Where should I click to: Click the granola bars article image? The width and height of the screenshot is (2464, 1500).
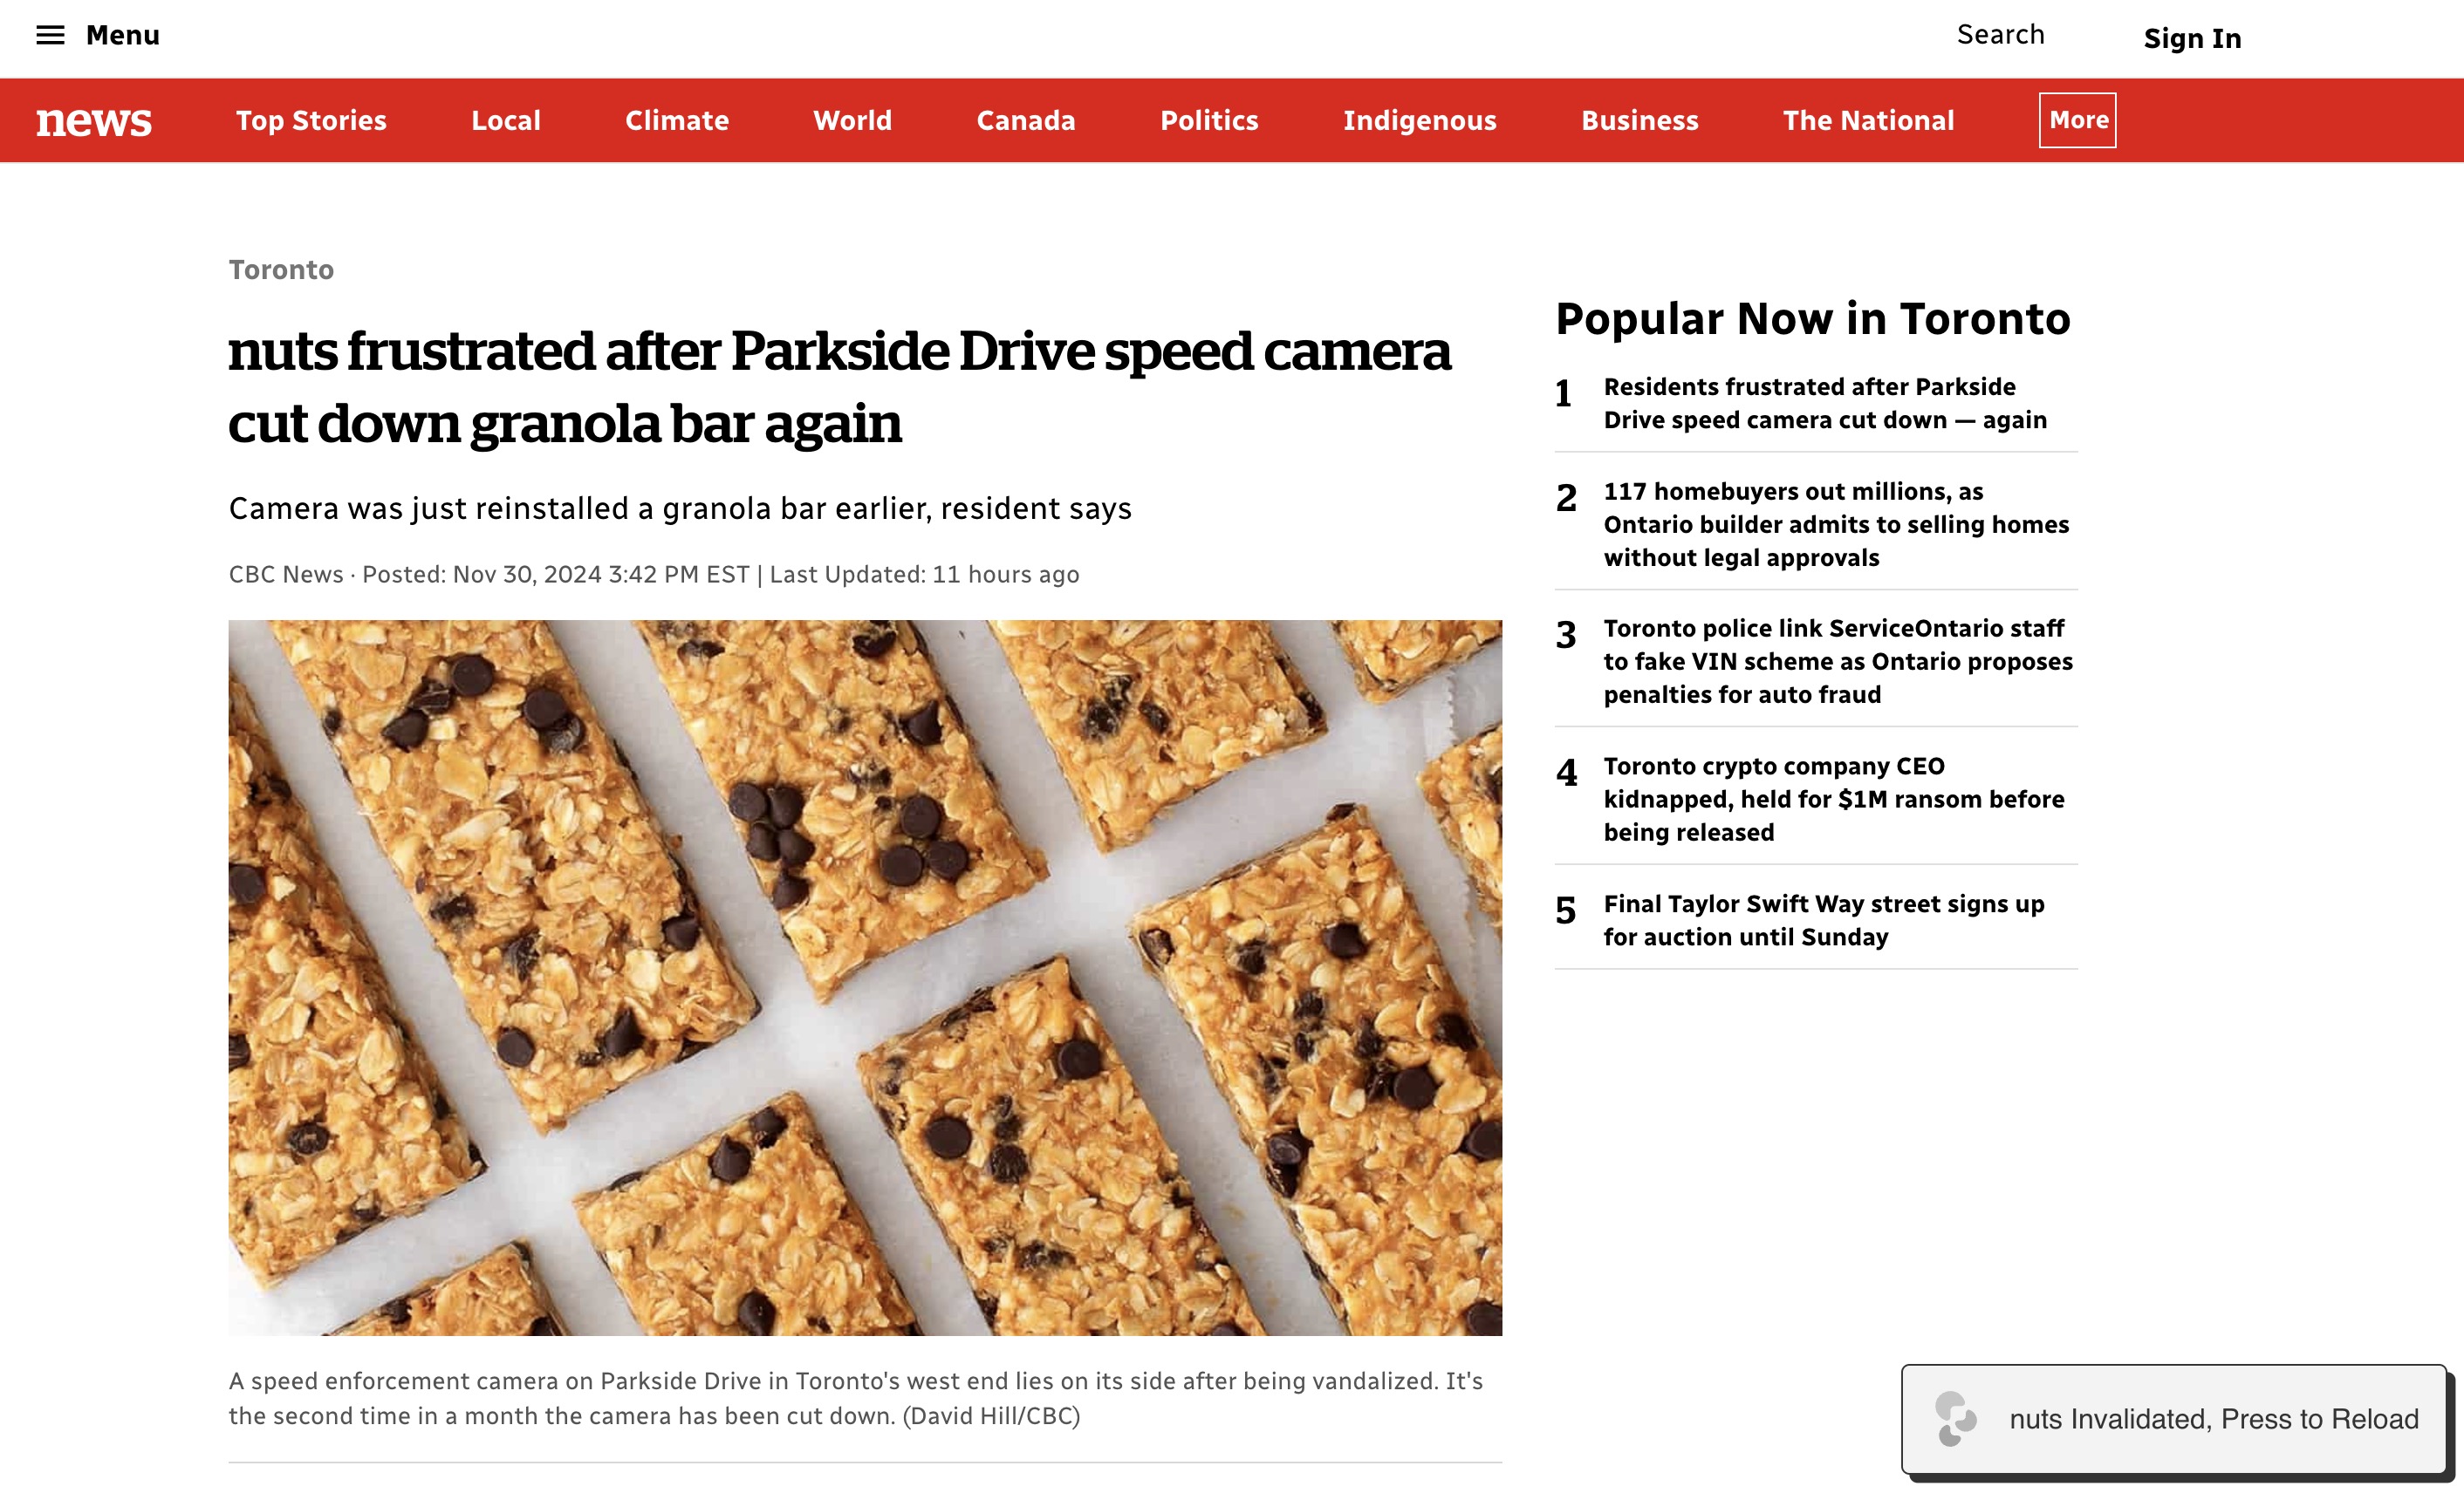coord(865,978)
